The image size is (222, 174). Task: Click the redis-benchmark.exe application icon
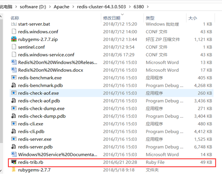(14, 77)
